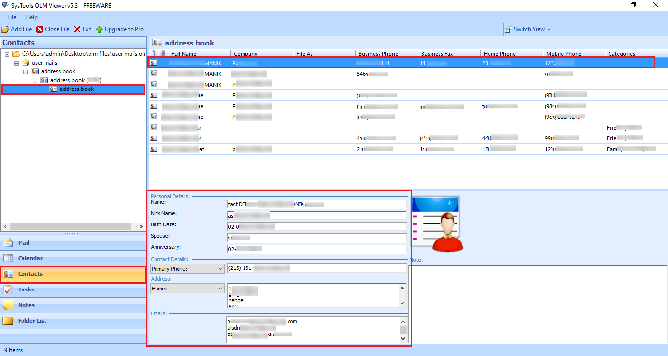Screen dimensions: 668x356
Task: Click the right arrow of folder tree horizontal scrollbar
Action: click(142, 227)
